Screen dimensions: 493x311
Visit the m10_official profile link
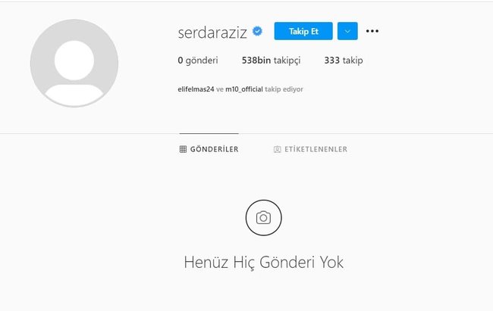[x=244, y=89]
